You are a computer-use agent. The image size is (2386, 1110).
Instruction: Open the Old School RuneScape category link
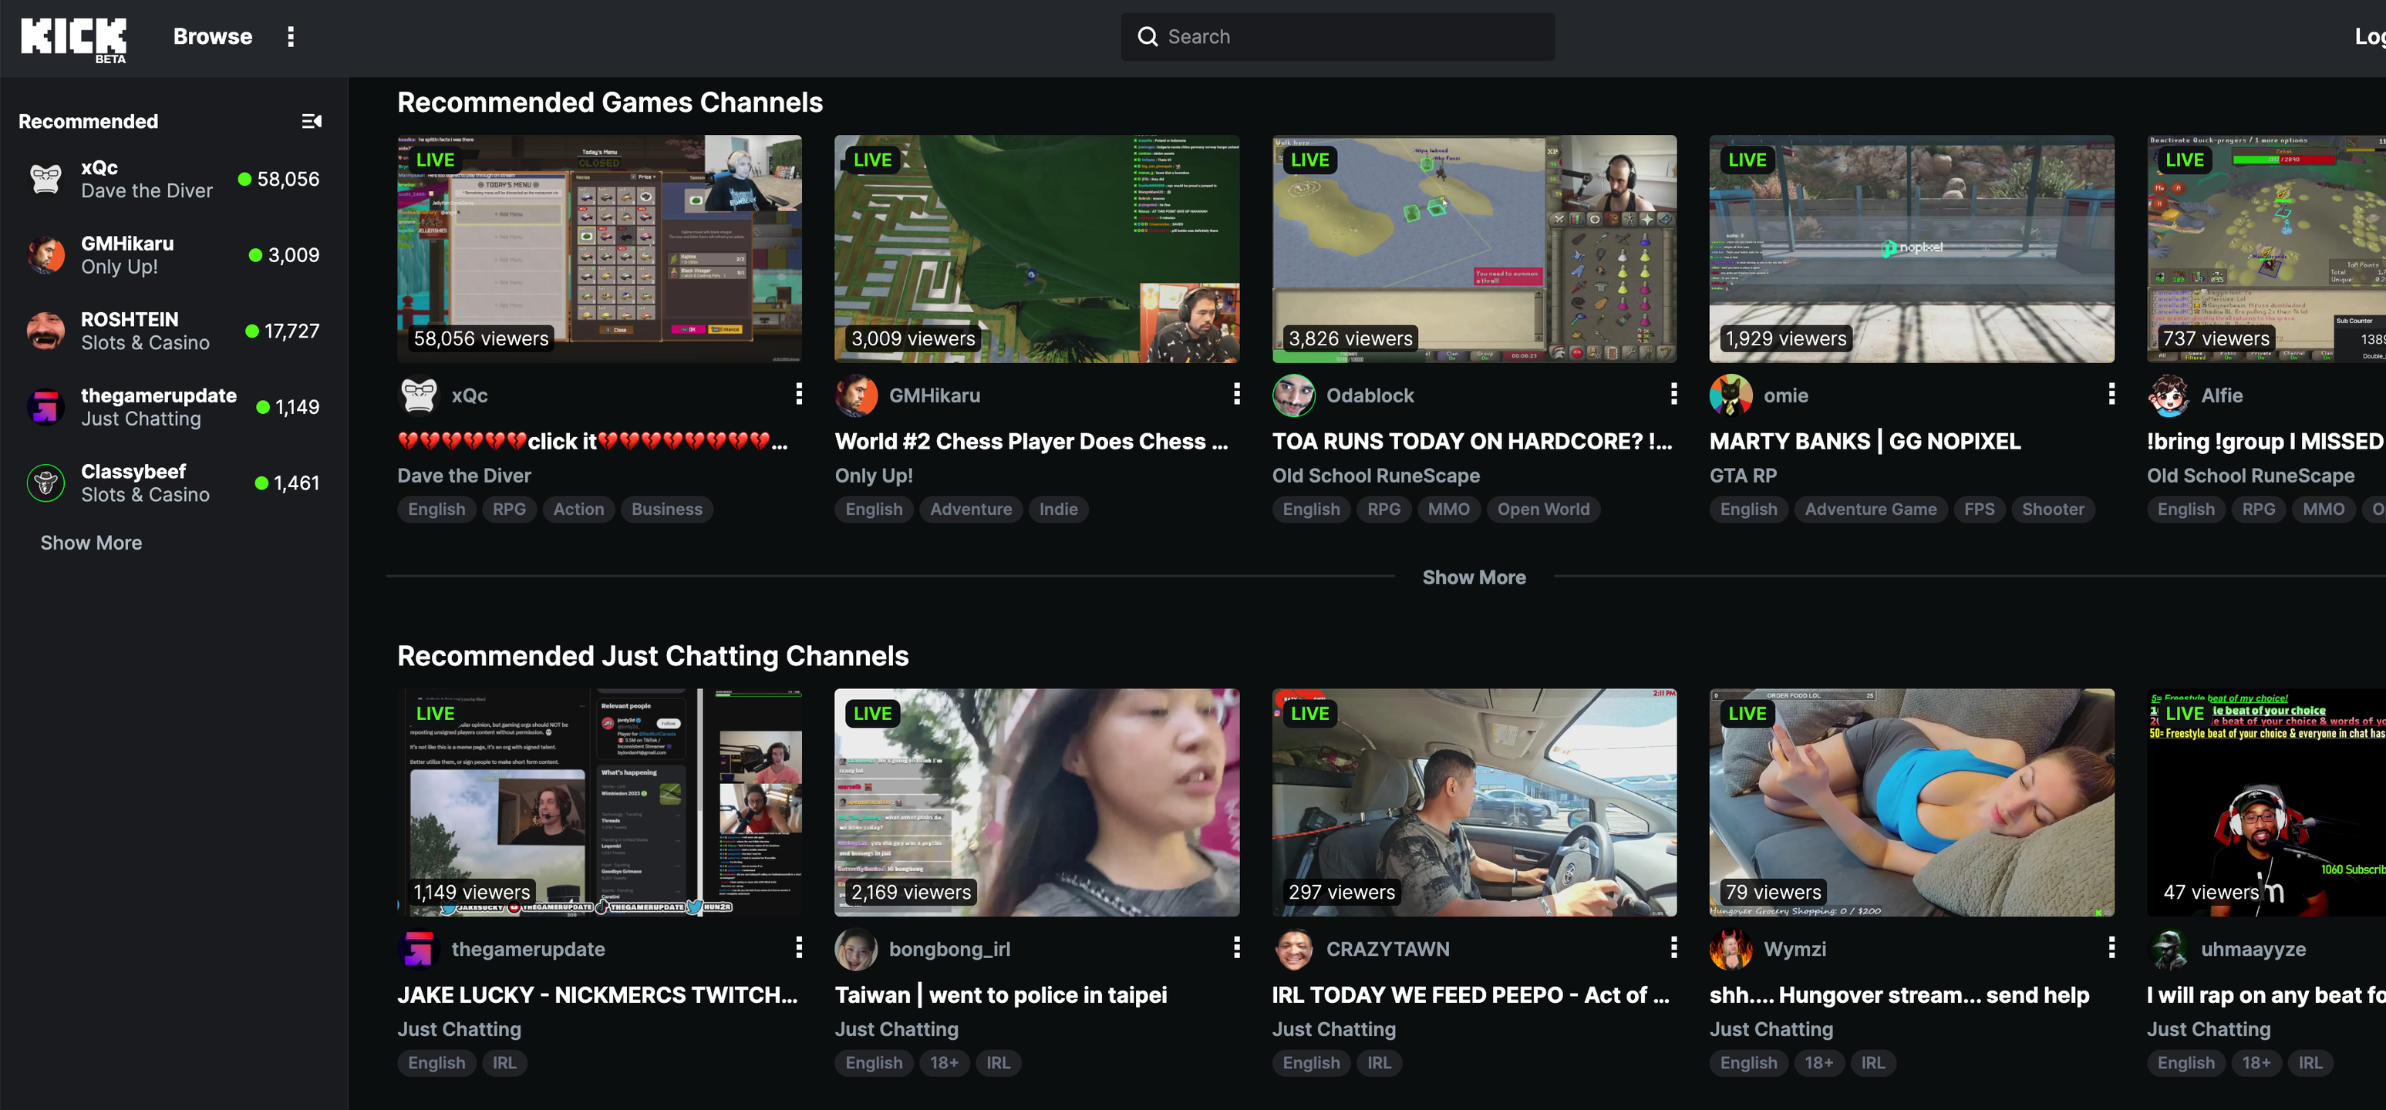(x=1376, y=476)
